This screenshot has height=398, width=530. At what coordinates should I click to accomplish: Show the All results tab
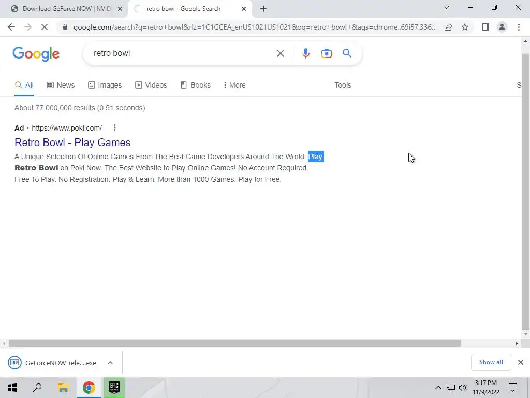[x=24, y=86]
